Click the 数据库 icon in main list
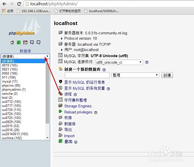 [x=60, y=123]
